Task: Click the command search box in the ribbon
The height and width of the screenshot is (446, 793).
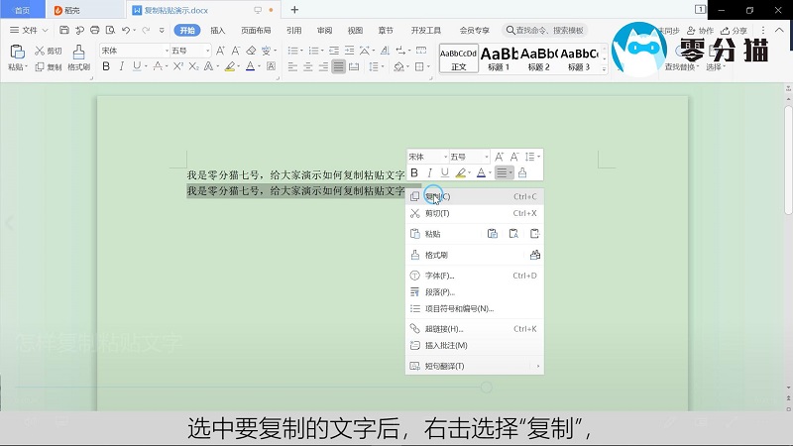Action: tap(550, 31)
